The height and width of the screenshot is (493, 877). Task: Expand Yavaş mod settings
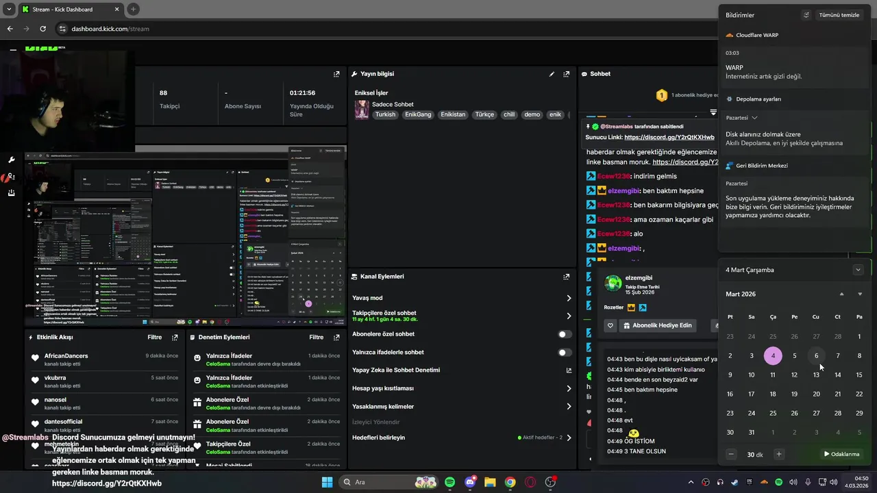click(569, 298)
